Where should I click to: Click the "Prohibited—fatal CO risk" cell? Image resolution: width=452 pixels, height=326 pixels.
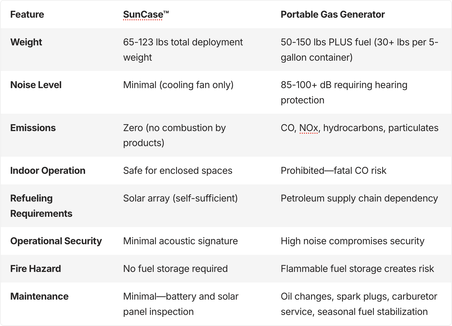333,171
